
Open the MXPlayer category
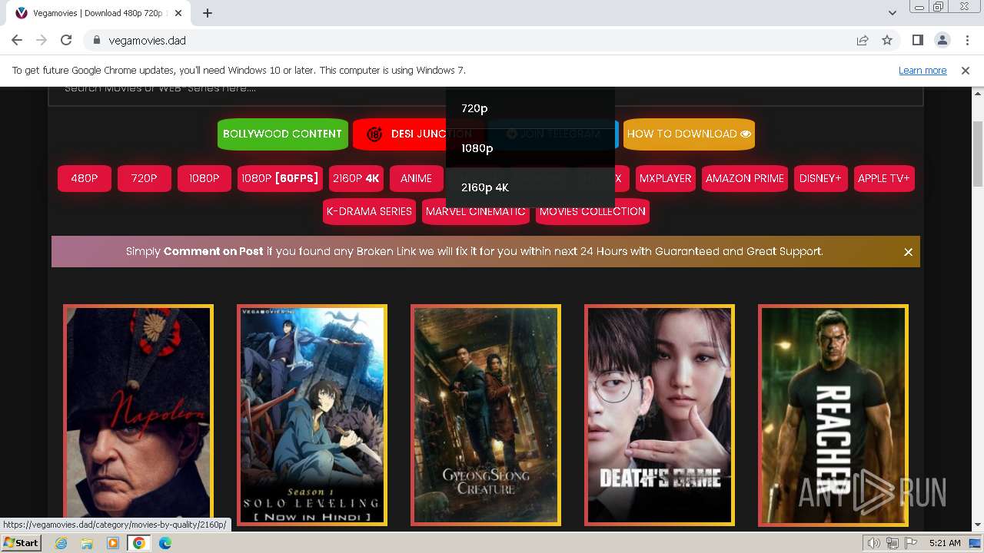coord(666,178)
